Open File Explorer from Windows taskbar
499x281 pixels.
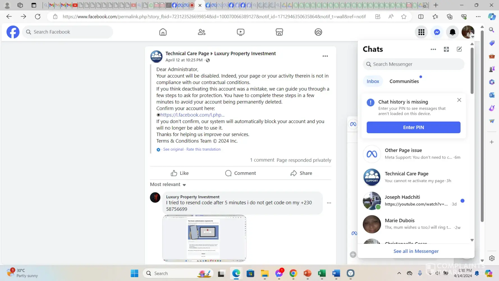pyautogui.click(x=264, y=273)
